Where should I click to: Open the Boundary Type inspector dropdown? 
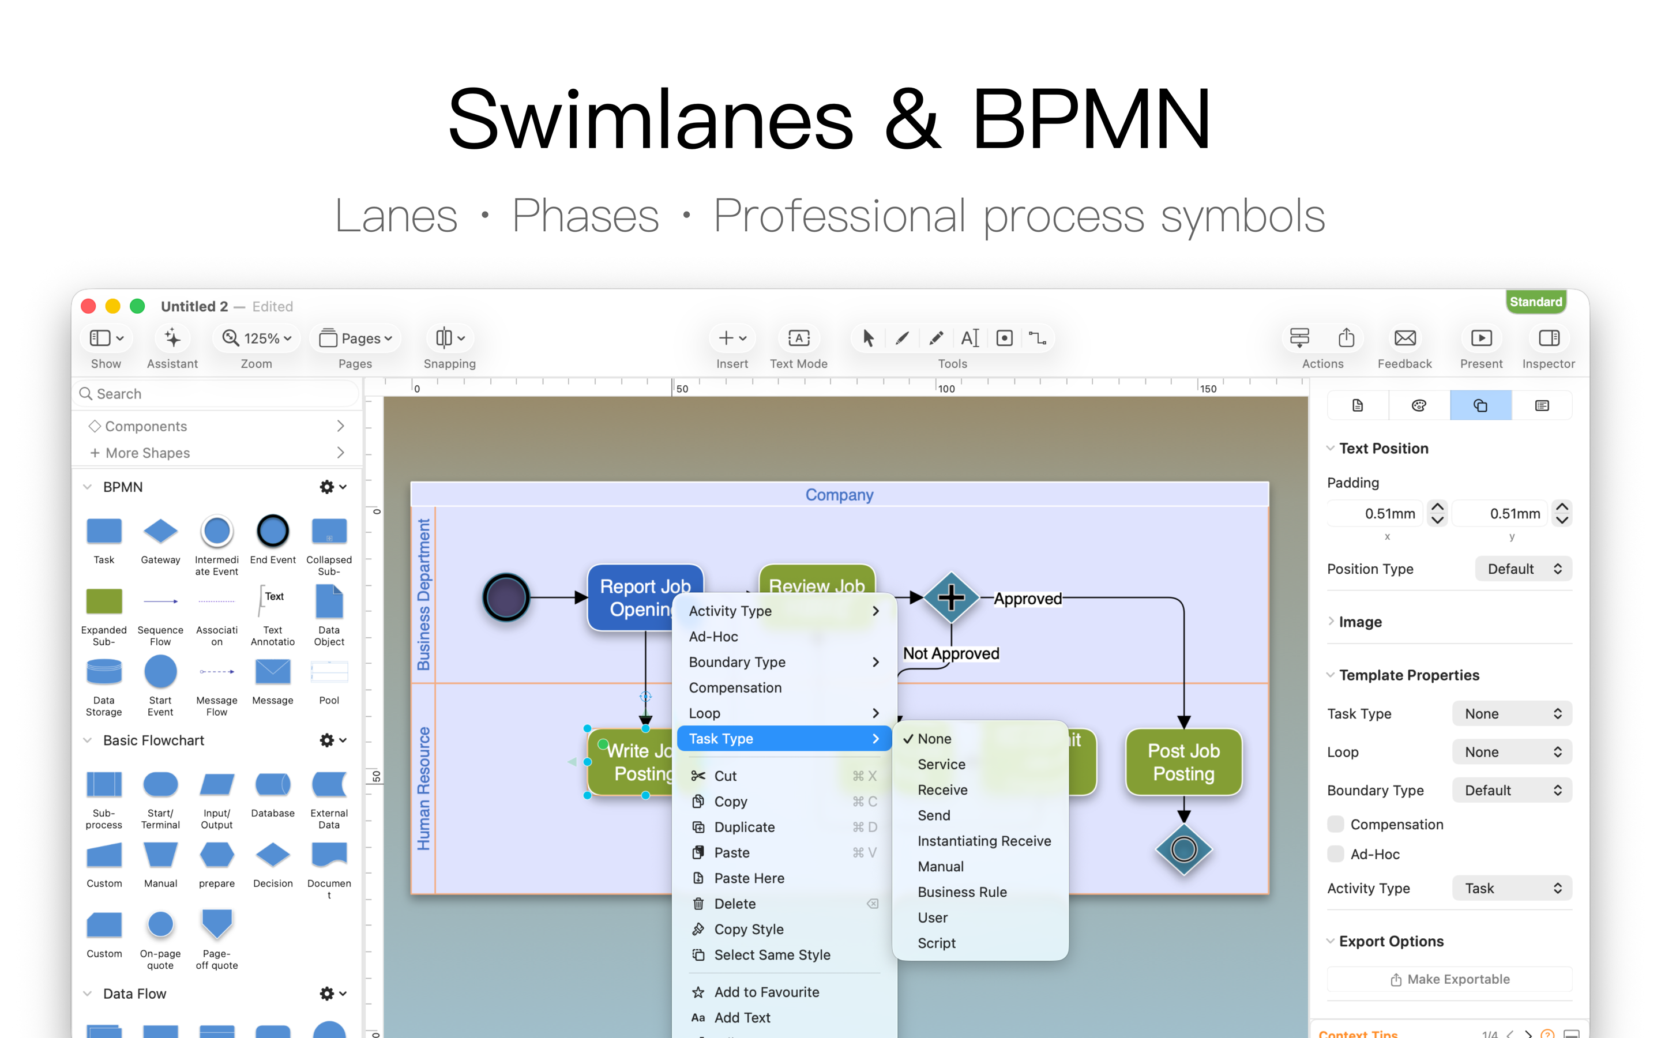(1512, 791)
